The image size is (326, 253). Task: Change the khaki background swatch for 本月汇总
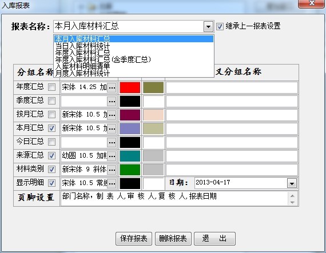[153, 128]
